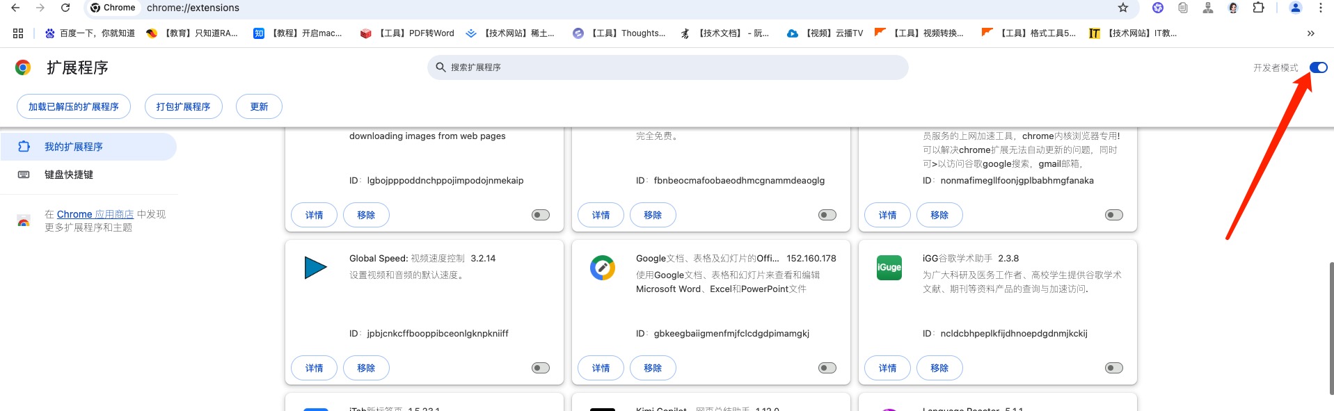The image size is (1334, 411).
Task: Enable the Google文档 Office editing toggle
Action: [x=827, y=368]
